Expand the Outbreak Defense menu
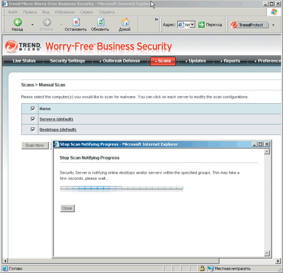 click(120, 61)
